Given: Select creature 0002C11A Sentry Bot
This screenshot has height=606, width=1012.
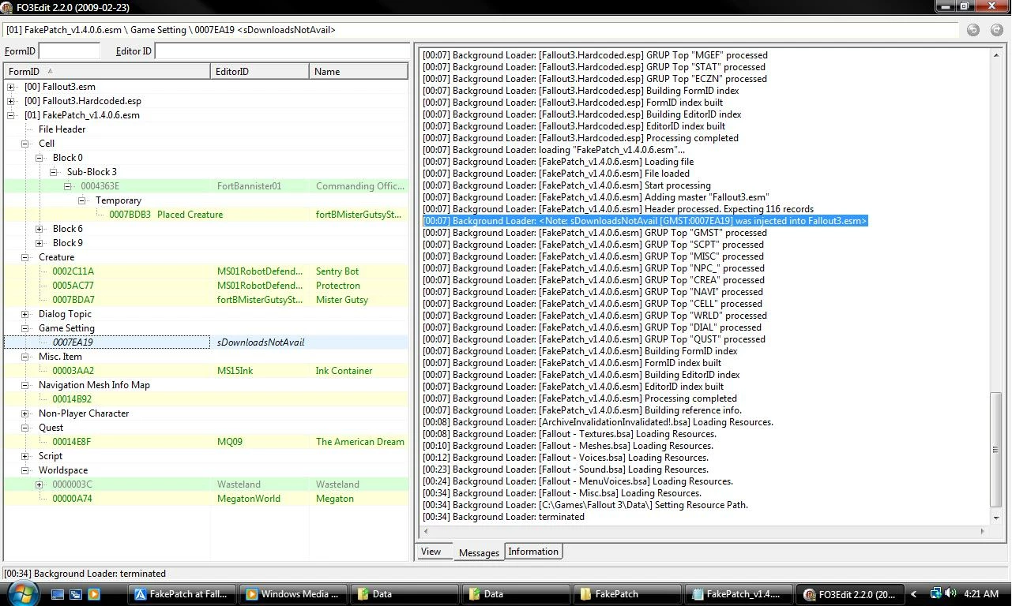Looking at the screenshot, I should [205, 271].
